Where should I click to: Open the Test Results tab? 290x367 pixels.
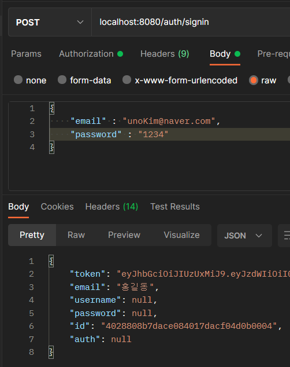[175, 207]
